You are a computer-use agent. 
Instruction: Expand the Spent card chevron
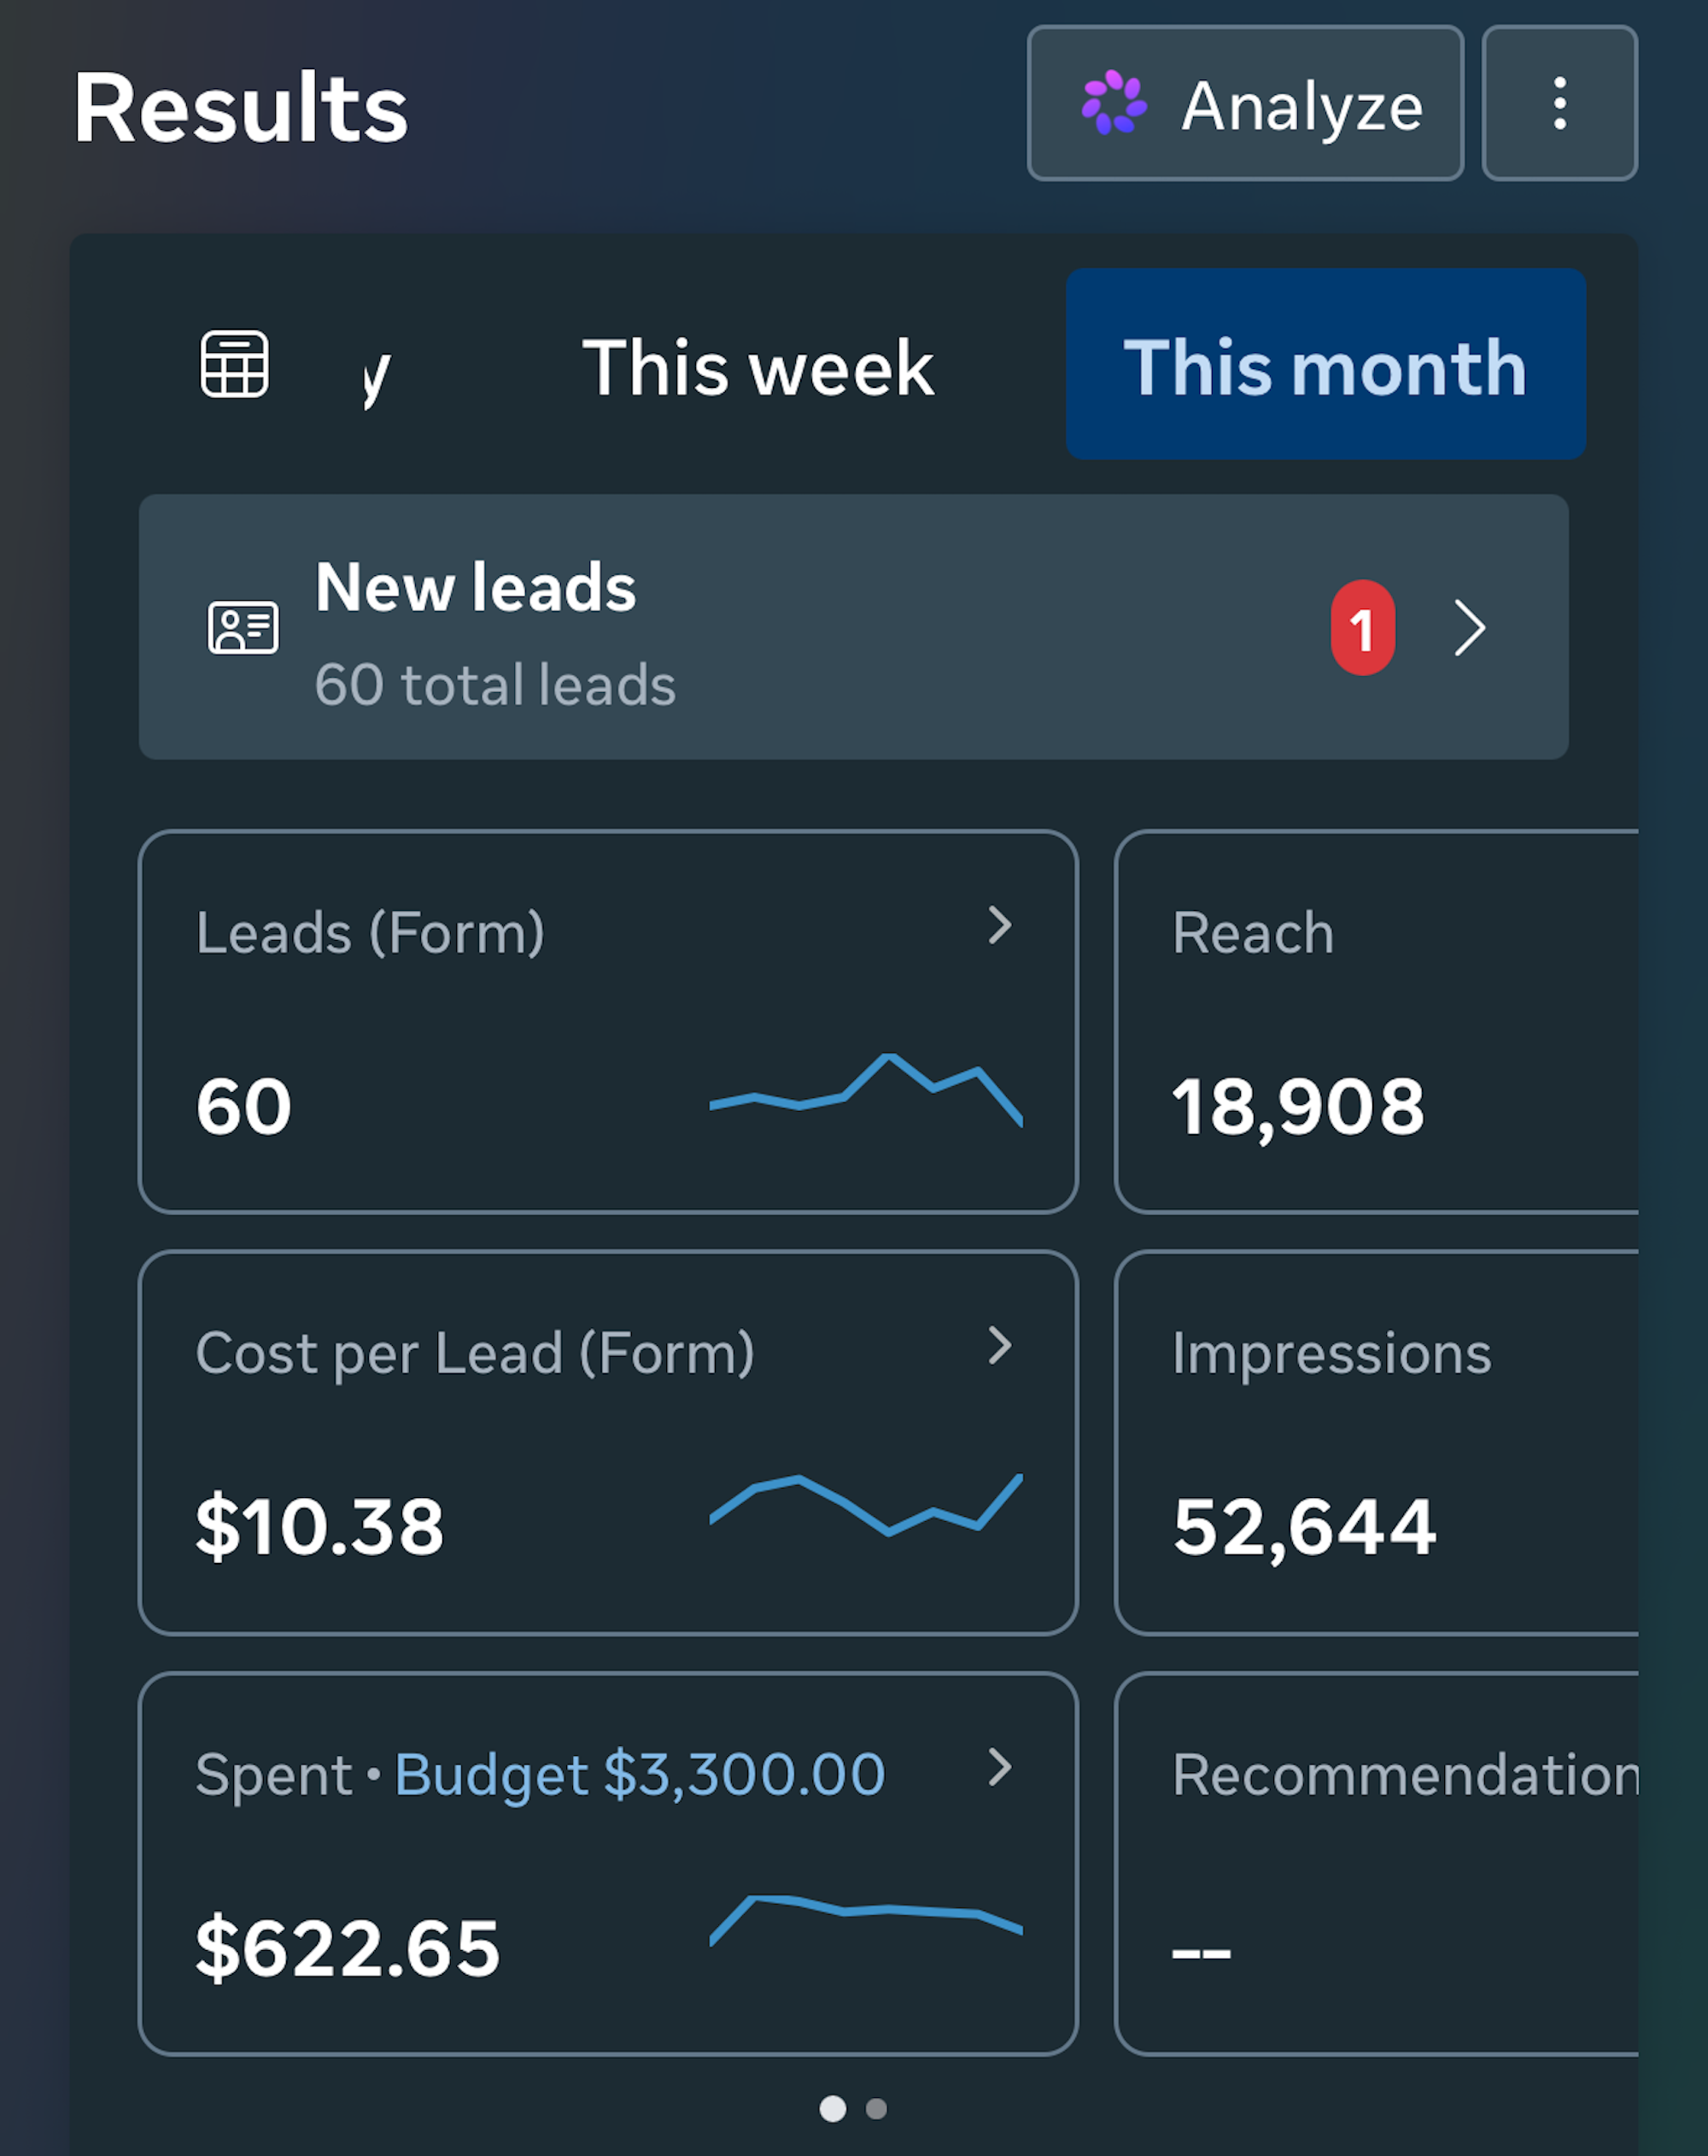999,1767
